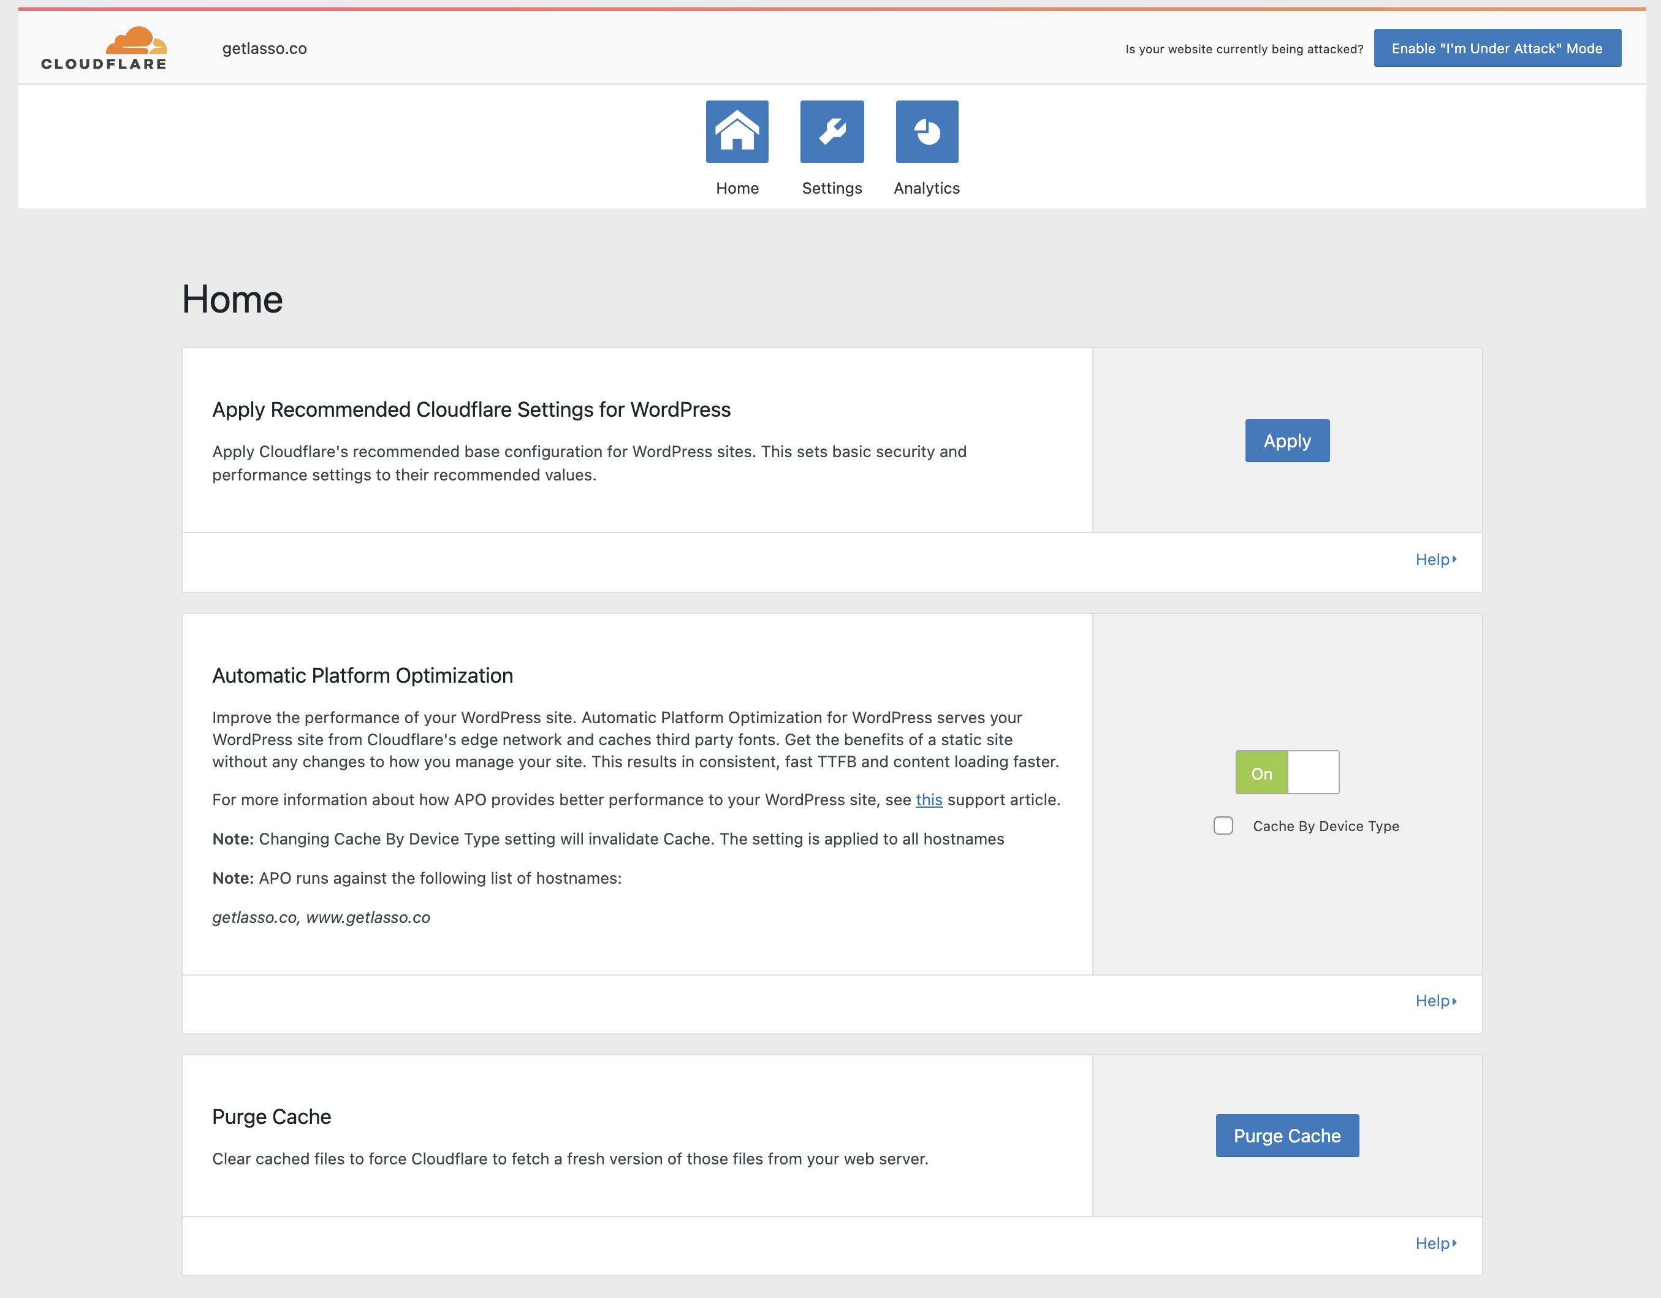This screenshot has width=1661, height=1298.
Task: Click the large Home page title
Action: coord(233,299)
